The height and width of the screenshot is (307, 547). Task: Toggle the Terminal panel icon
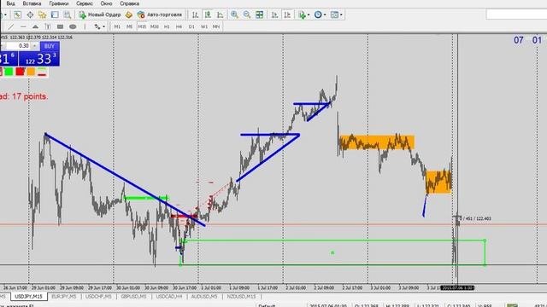(55, 14)
